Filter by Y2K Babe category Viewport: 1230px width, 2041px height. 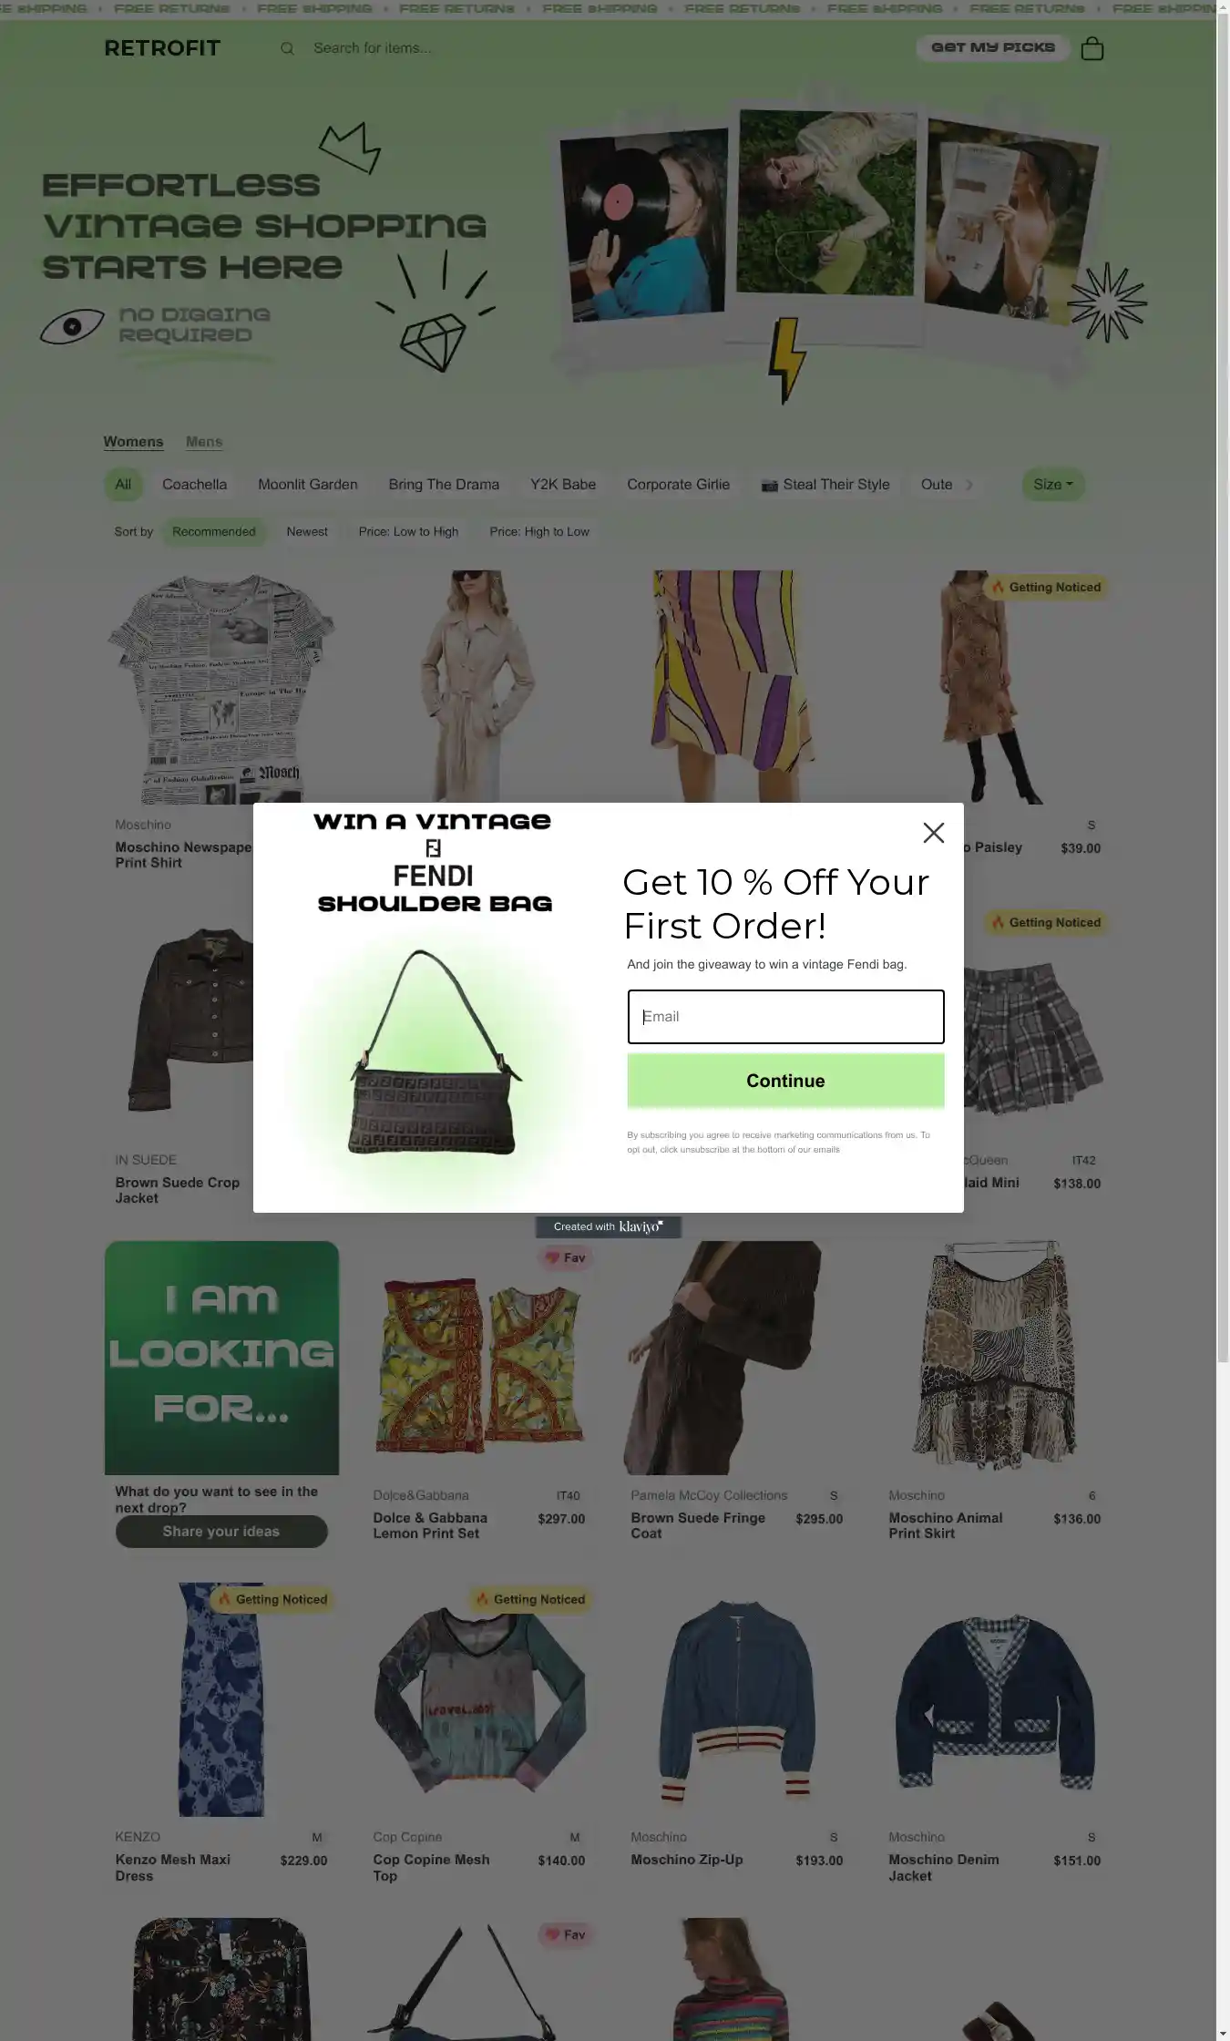click(563, 485)
